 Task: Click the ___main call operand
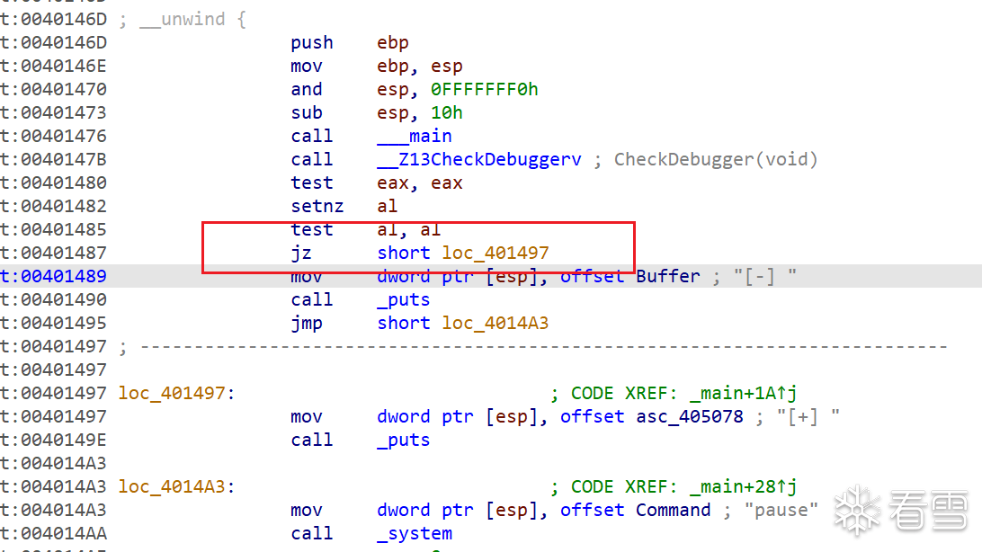(x=415, y=136)
